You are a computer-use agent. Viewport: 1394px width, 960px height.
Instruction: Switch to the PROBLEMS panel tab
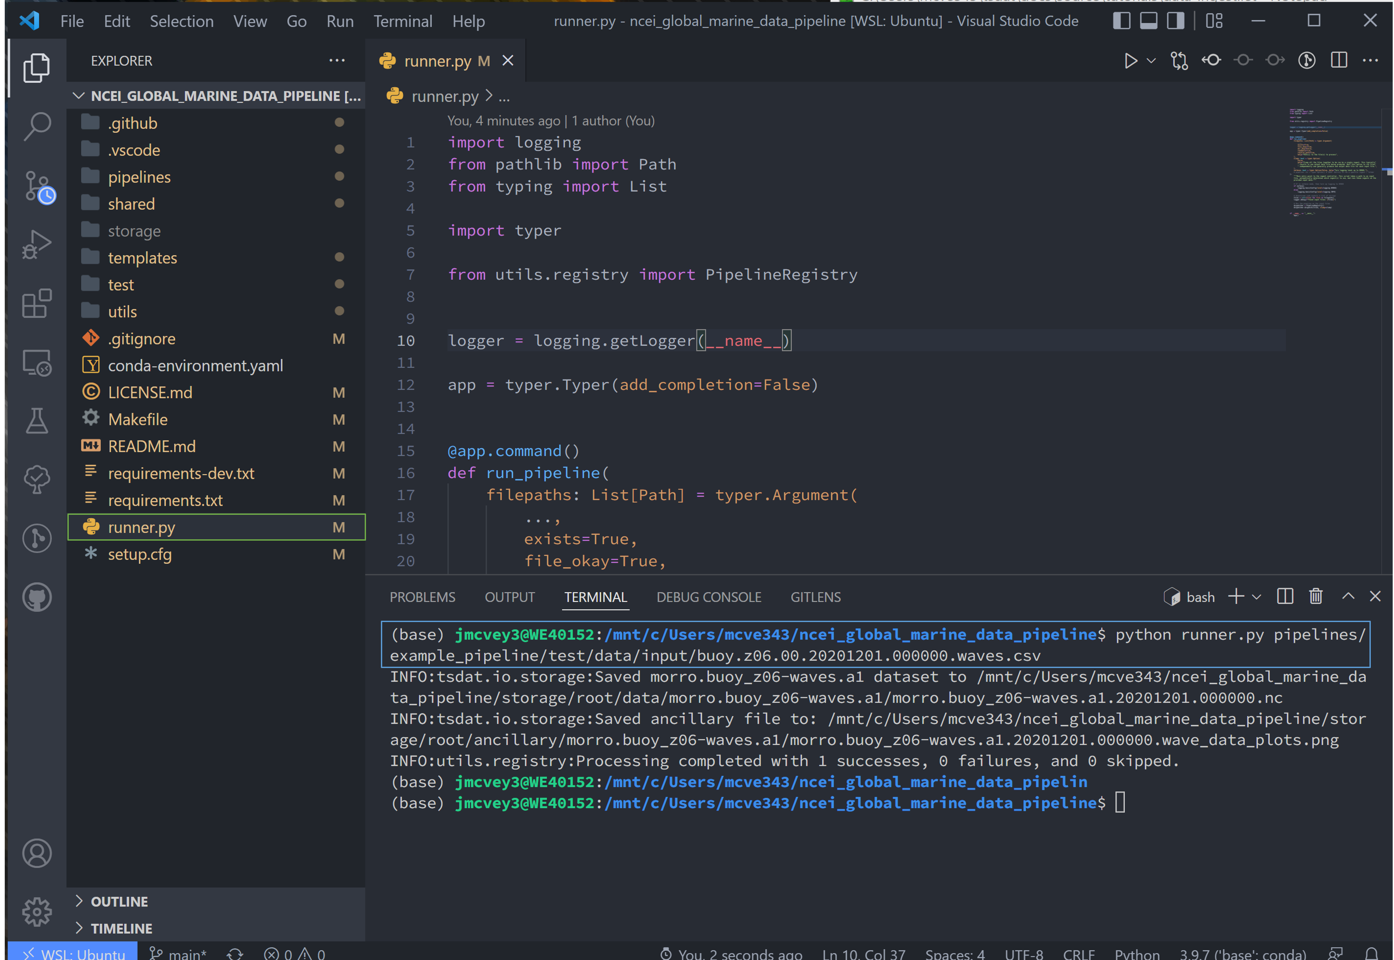tap(422, 597)
